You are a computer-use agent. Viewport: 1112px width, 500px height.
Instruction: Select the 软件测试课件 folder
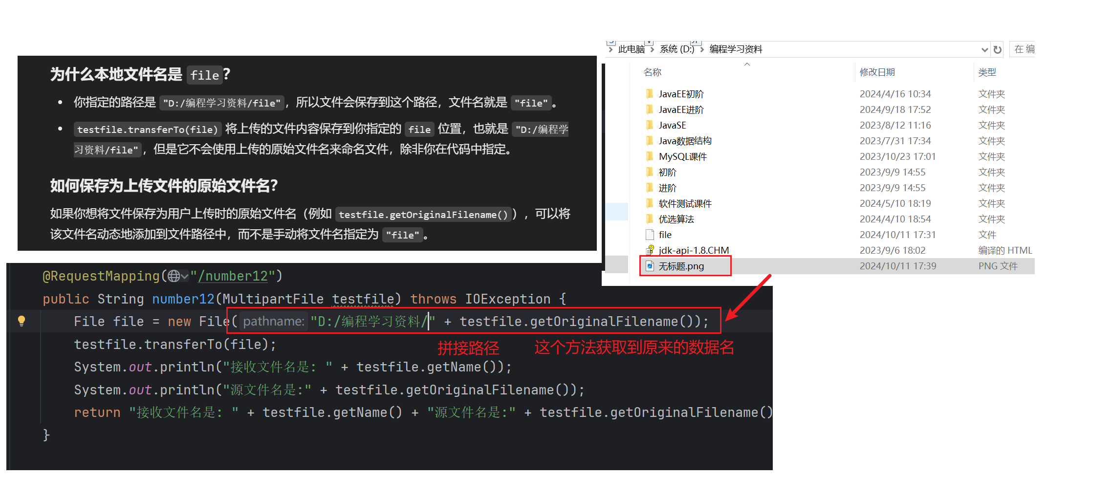[685, 203]
